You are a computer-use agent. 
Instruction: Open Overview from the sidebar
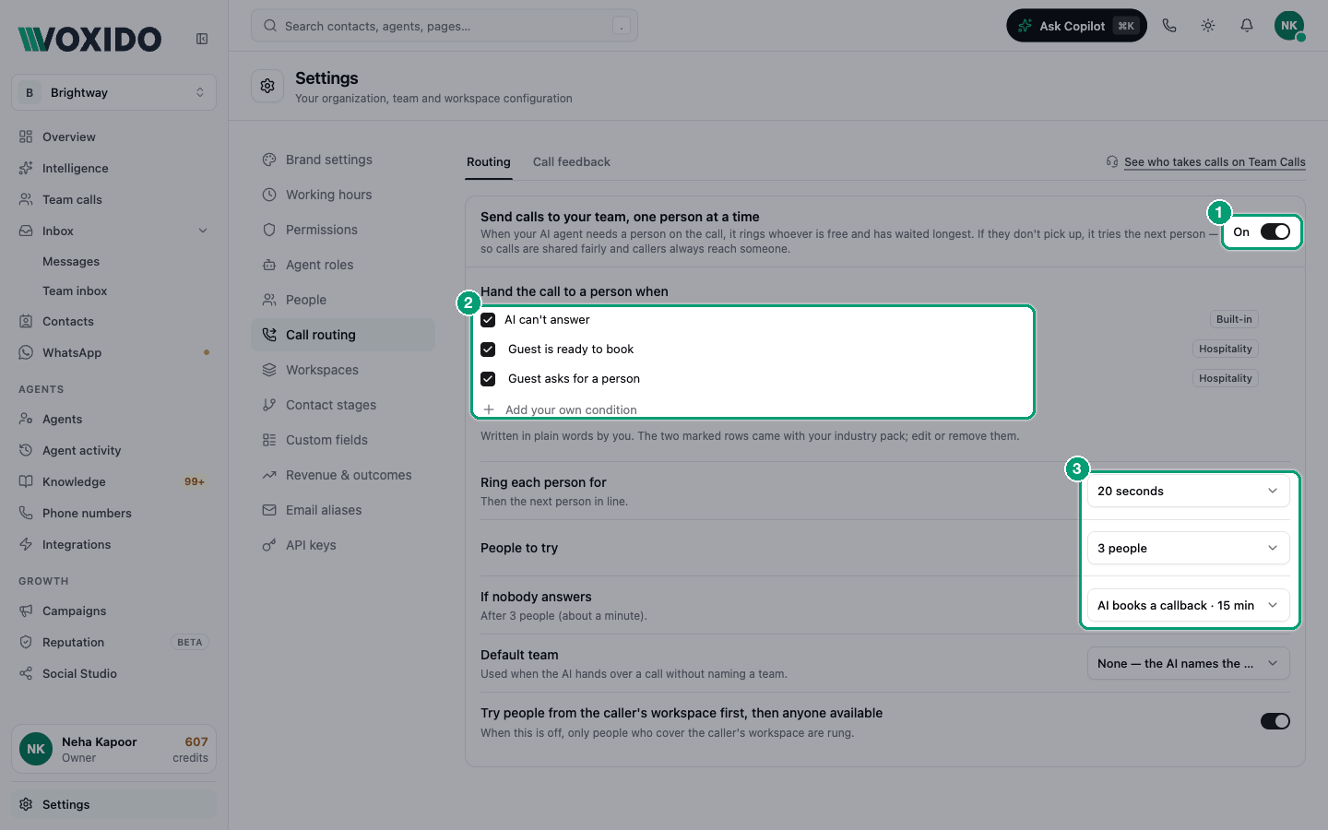[x=113, y=136]
